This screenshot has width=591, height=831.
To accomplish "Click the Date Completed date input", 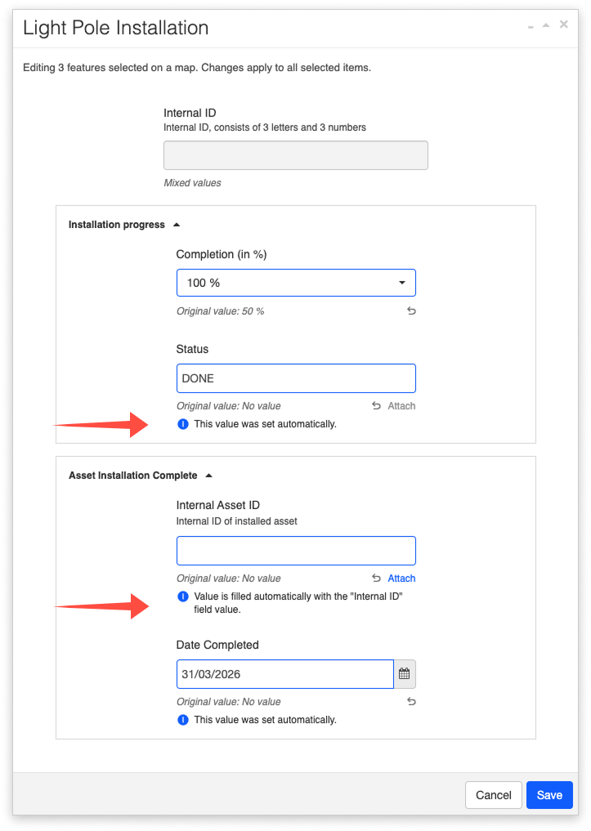I will [x=284, y=674].
